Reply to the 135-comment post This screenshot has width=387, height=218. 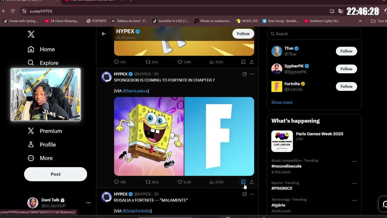click(x=120, y=62)
